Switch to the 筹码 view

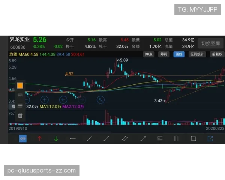164,54
